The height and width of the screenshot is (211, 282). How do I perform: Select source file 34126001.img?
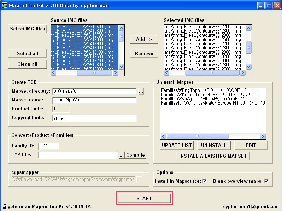[82, 31]
